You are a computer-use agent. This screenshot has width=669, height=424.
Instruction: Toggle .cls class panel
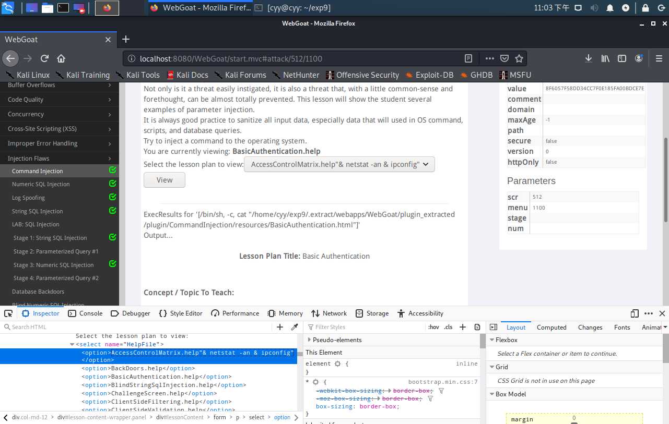[x=448, y=327]
